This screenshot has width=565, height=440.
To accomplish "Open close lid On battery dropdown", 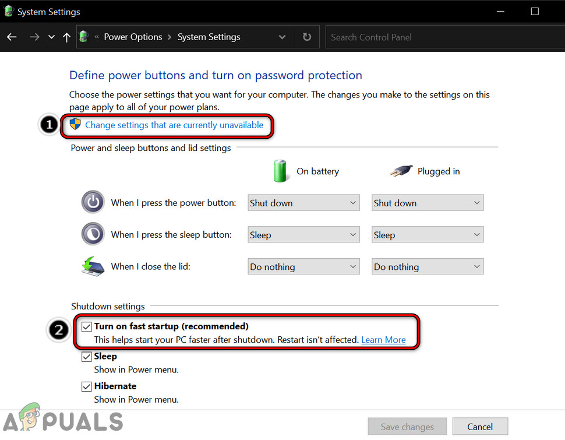I will [303, 267].
